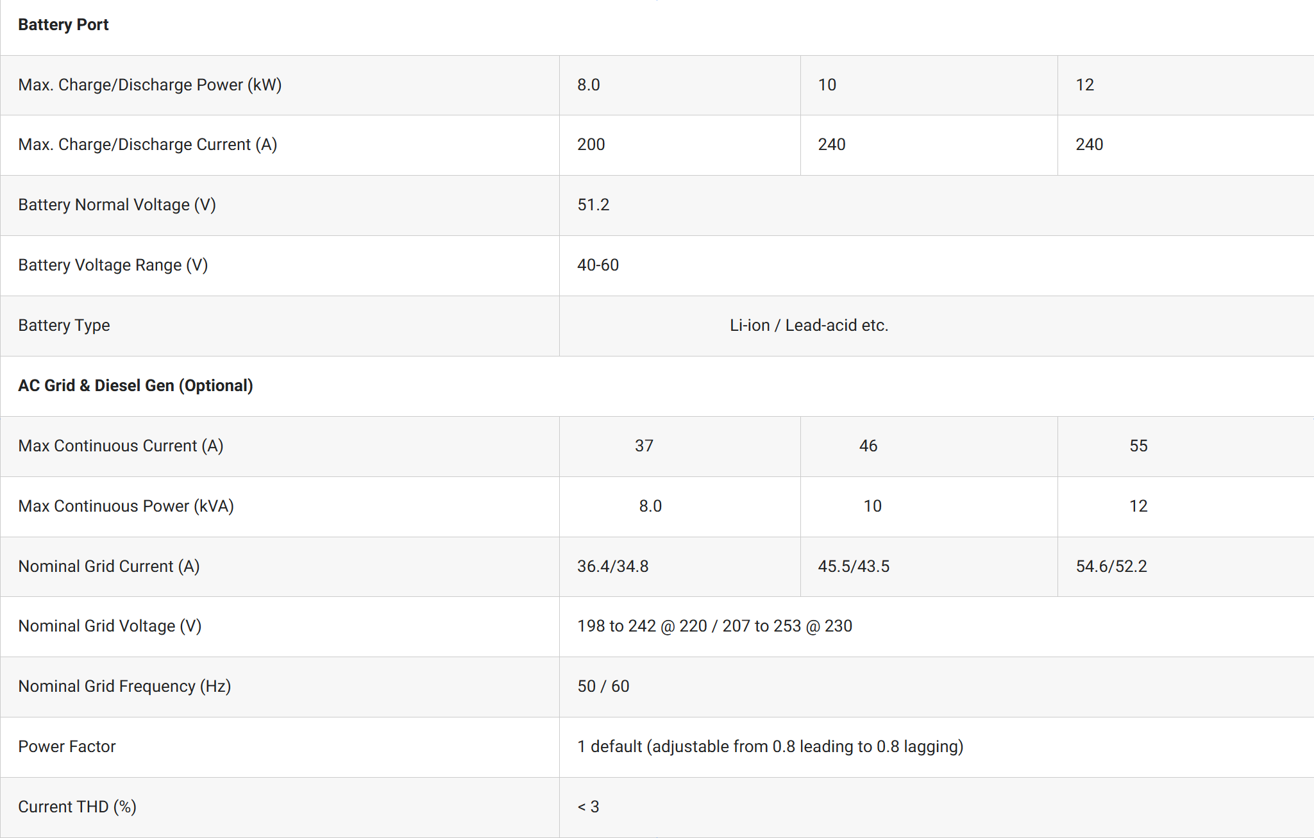Click the 36.4/34.8 nominal grid current cell
Viewport: 1314px width, 838px height.
click(x=612, y=567)
